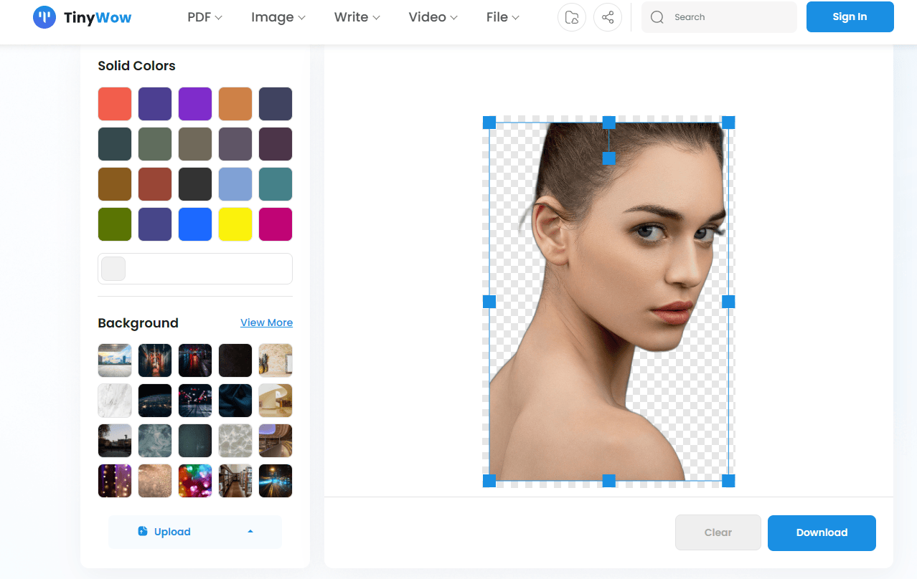This screenshot has width=917, height=579.
Task: Expand the Upload options arrow
Action: tap(250, 532)
